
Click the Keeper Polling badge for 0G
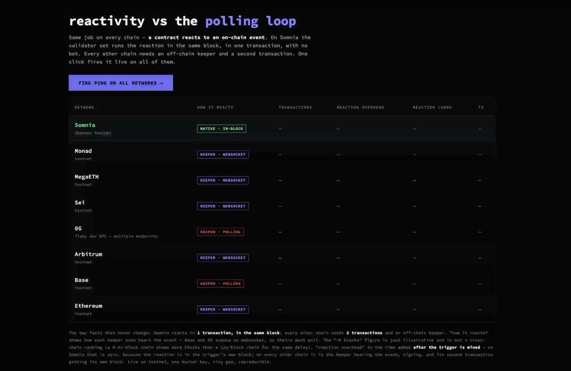click(220, 232)
